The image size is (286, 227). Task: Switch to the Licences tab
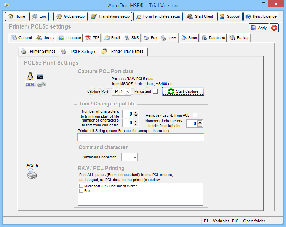click(69, 38)
